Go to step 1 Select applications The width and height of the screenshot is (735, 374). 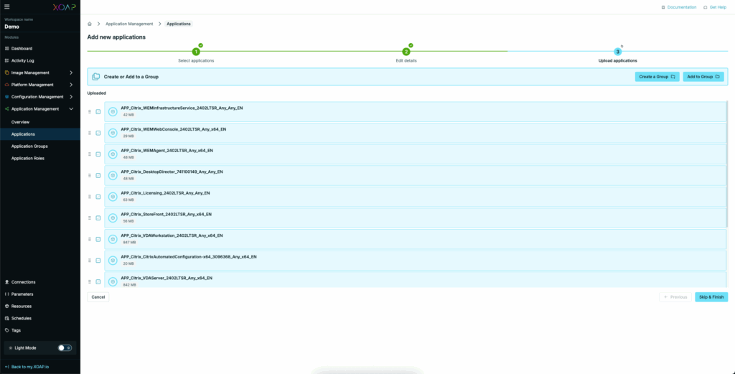point(196,52)
